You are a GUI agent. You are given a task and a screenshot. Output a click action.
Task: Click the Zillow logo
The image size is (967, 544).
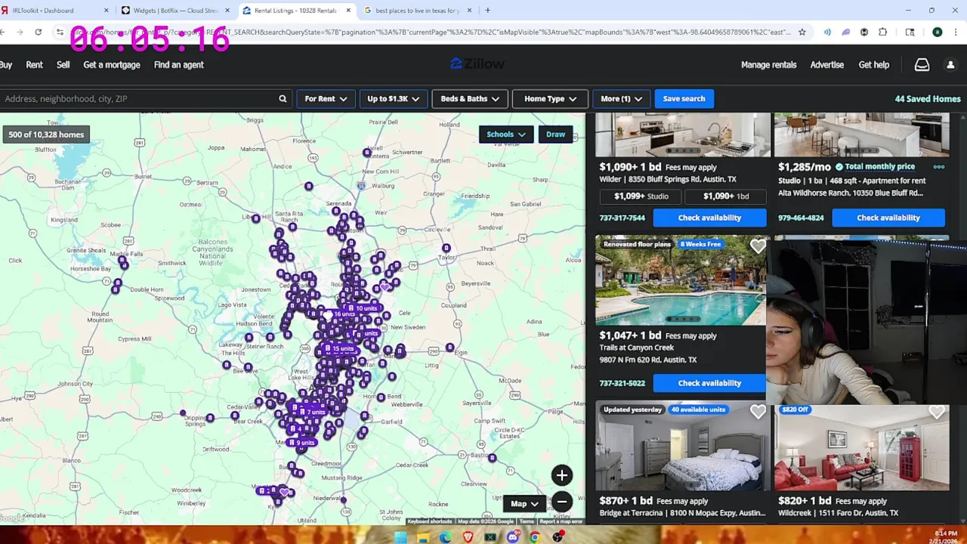(477, 64)
